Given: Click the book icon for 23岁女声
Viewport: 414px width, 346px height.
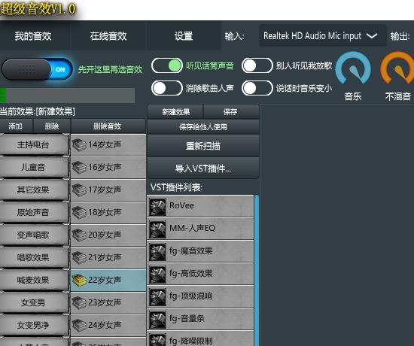Looking at the screenshot, I should pyautogui.click(x=79, y=302).
